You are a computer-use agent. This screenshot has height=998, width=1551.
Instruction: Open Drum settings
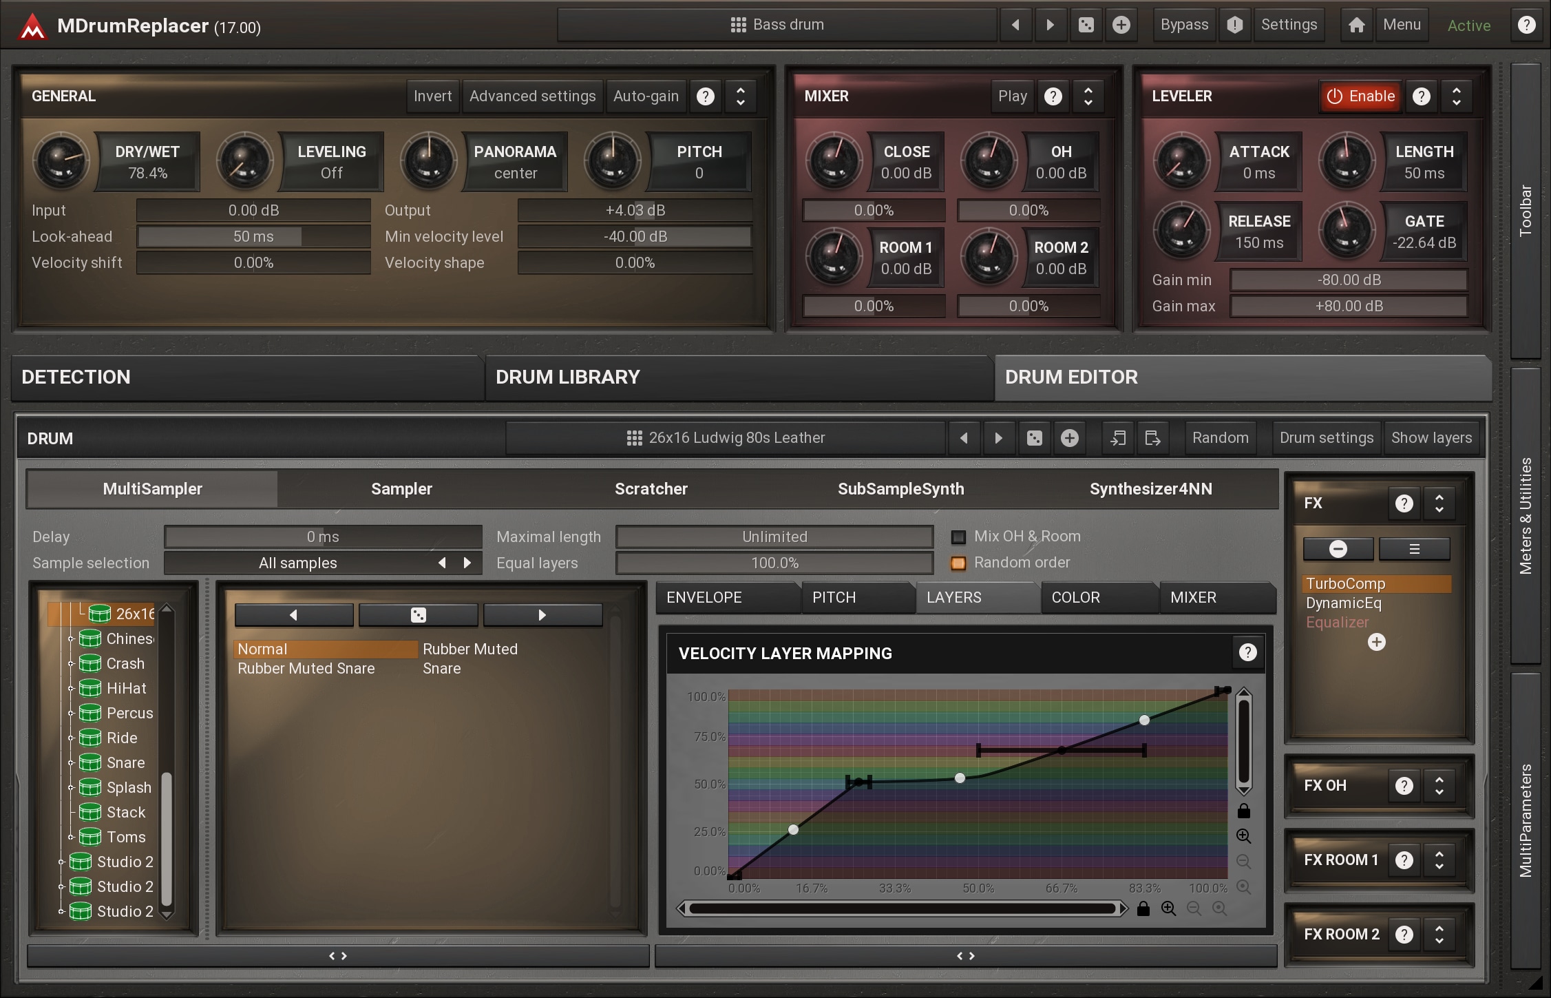pyautogui.click(x=1326, y=438)
